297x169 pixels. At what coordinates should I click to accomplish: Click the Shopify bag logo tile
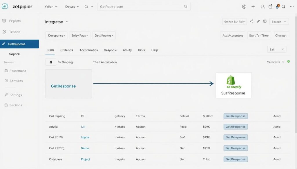pos(231,80)
